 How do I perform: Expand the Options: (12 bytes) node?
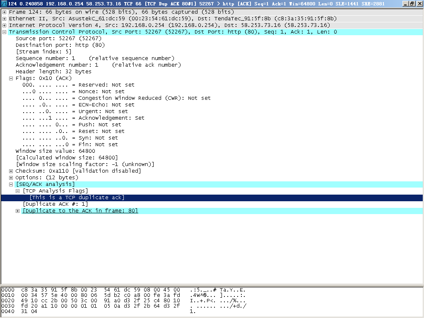pyautogui.click(x=11, y=178)
